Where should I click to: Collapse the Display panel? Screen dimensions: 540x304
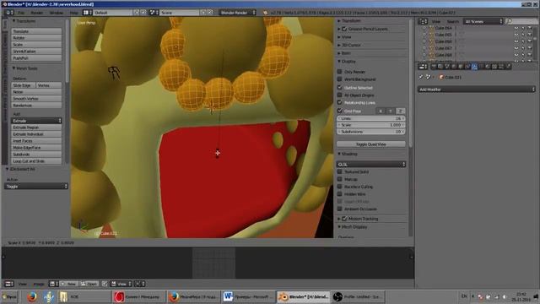pos(339,62)
